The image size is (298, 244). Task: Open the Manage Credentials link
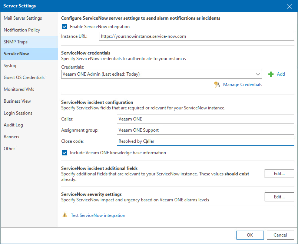coord(242,85)
